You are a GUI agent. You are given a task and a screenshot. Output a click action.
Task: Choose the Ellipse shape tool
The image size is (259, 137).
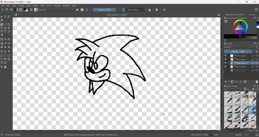[x=2, y=28]
